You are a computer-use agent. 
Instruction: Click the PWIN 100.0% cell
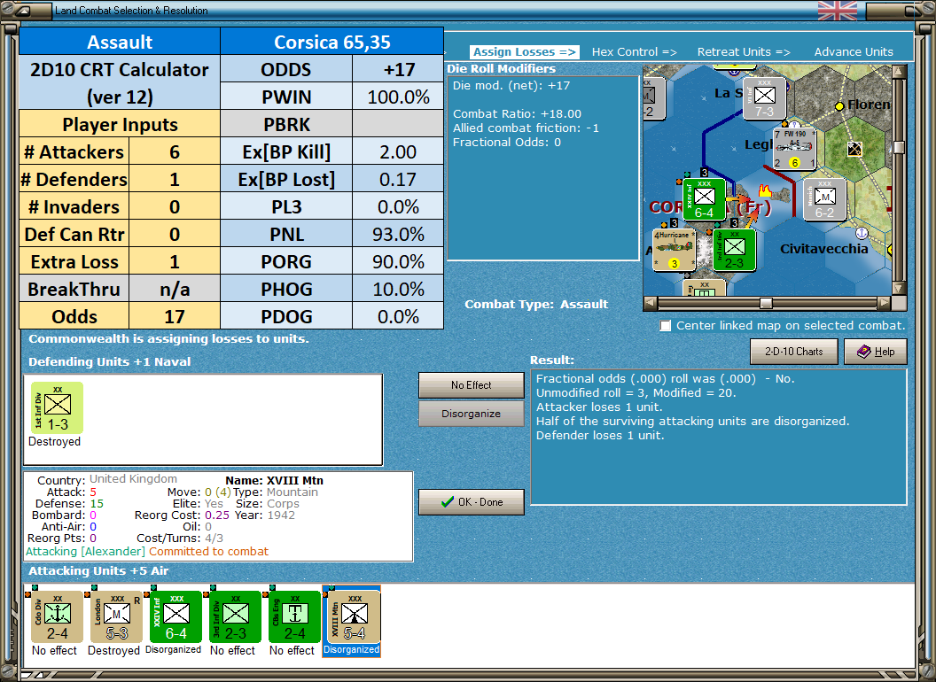coord(398,97)
